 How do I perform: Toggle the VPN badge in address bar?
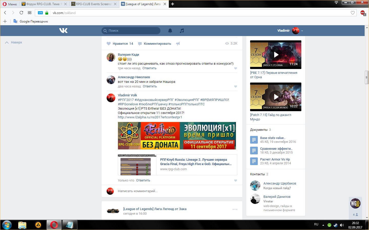click(40, 13)
